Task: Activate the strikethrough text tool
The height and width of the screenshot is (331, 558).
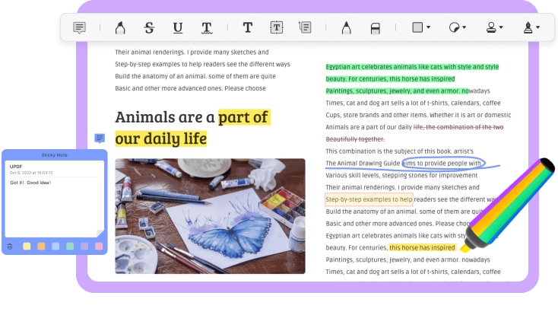Action: (149, 28)
